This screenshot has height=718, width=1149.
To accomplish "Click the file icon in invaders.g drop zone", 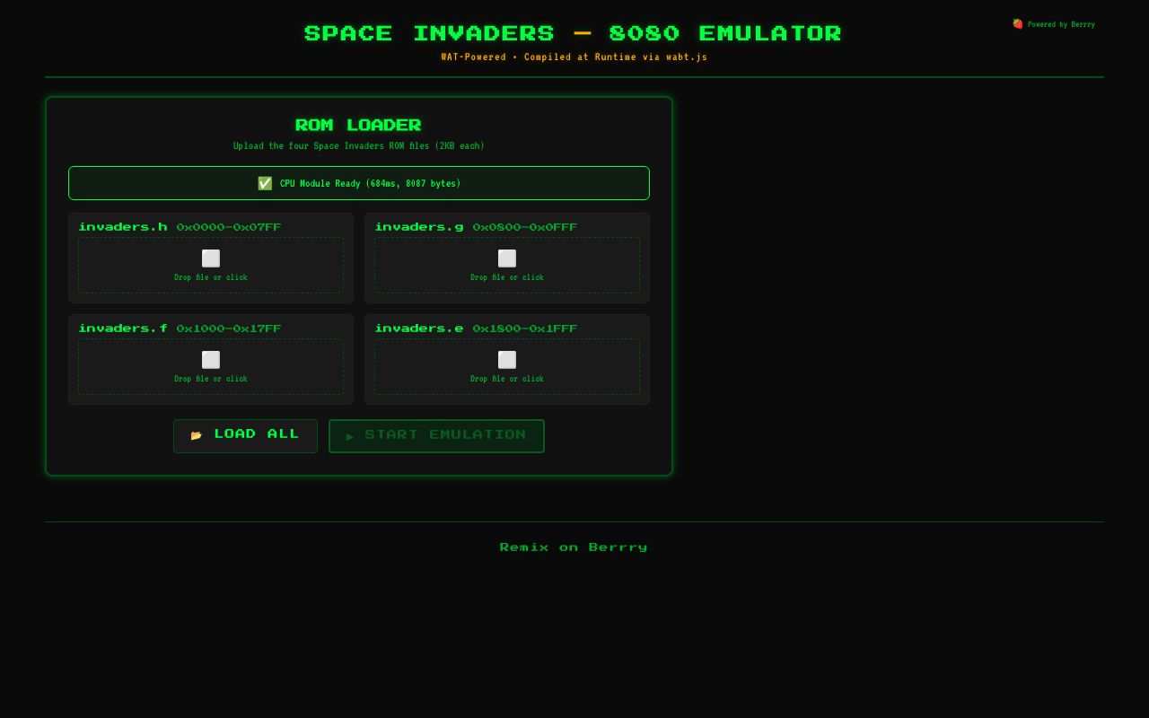I will tap(507, 258).
